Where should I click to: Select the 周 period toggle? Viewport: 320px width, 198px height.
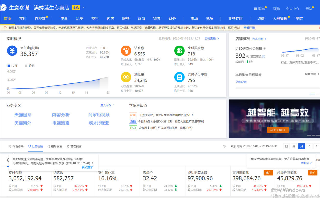pos(294,146)
